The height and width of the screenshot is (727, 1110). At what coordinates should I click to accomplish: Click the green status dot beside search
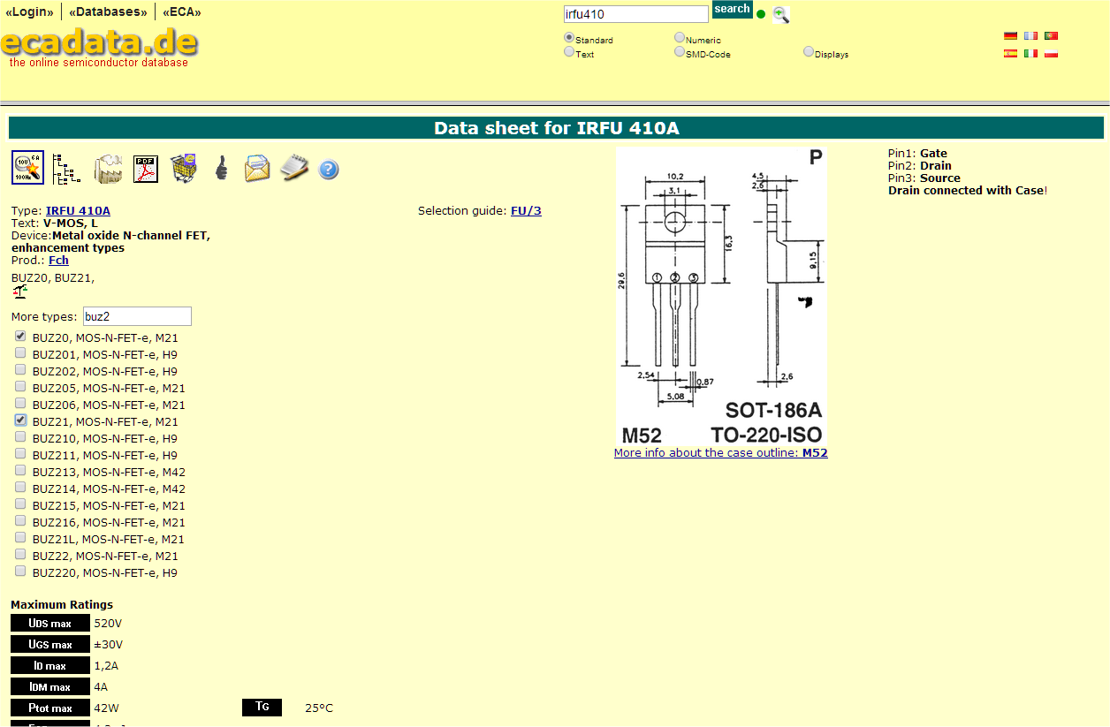[x=761, y=14]
